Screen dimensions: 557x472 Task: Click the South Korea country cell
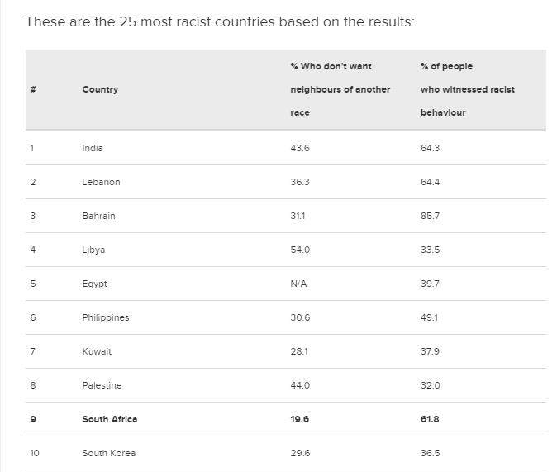coord(109,453)
